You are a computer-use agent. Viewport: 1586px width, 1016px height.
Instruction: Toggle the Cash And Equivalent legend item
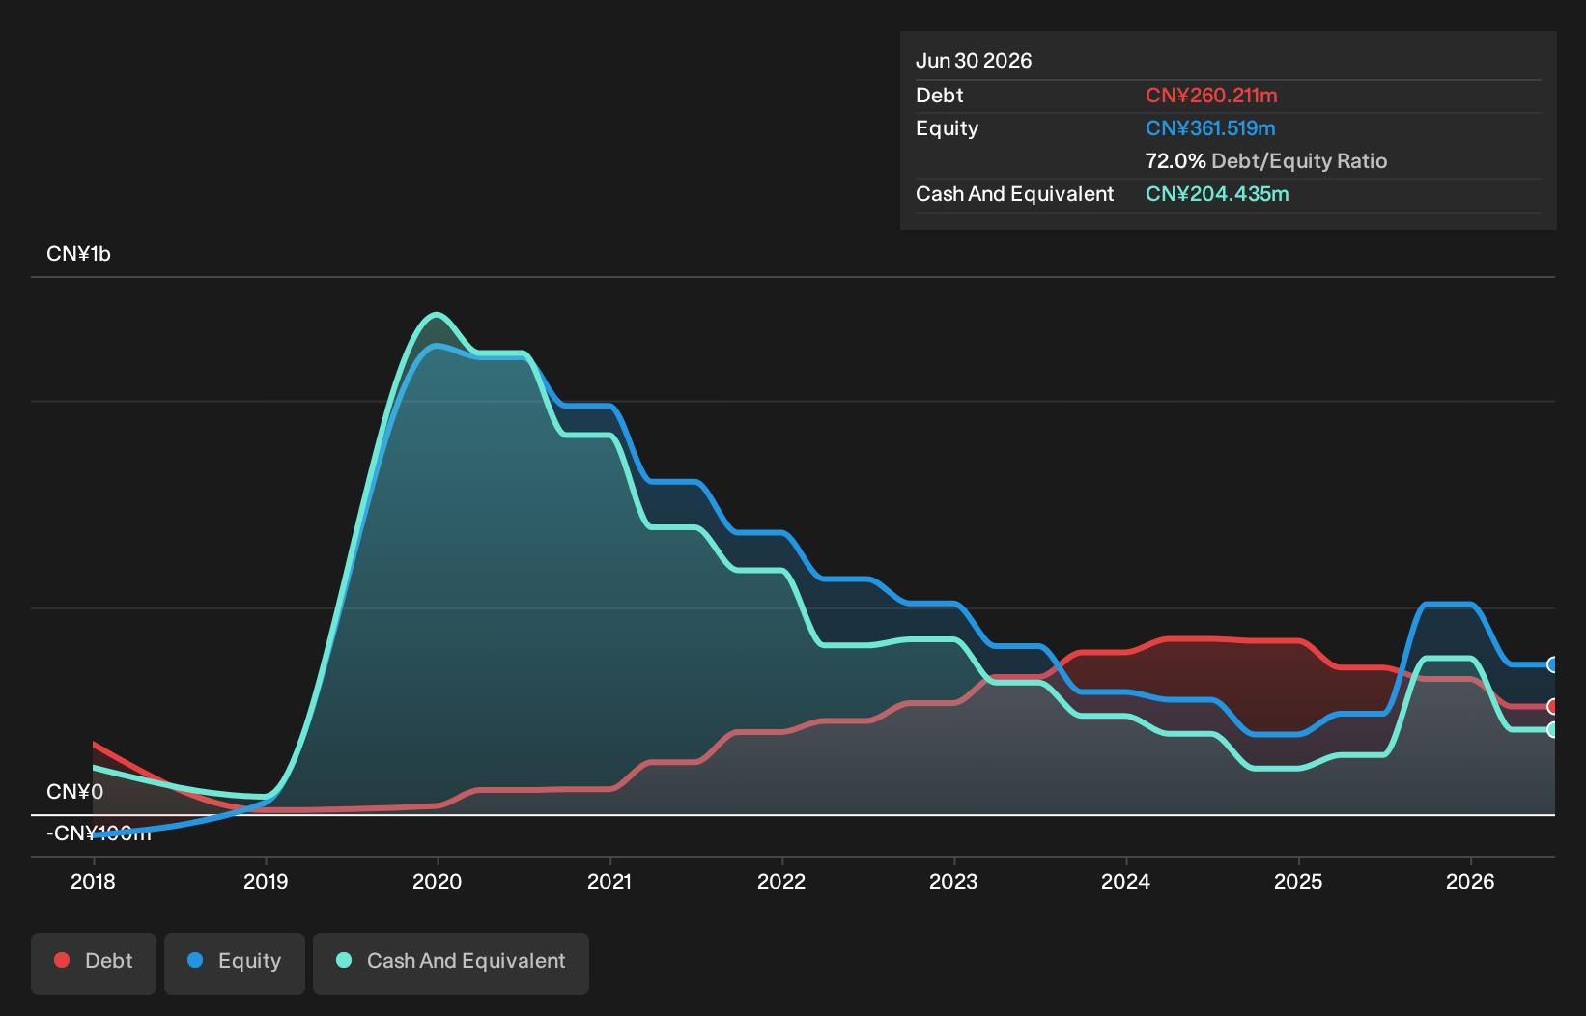point(451,963)
